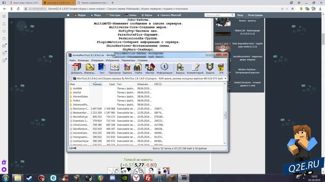The image size is (325, 182).
Task: Open Discord from the taskbar
Action: tap(113, 178)
